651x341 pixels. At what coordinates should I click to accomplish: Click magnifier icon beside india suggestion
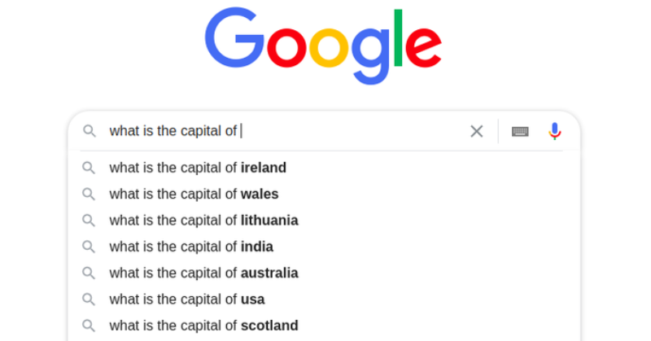89,247
